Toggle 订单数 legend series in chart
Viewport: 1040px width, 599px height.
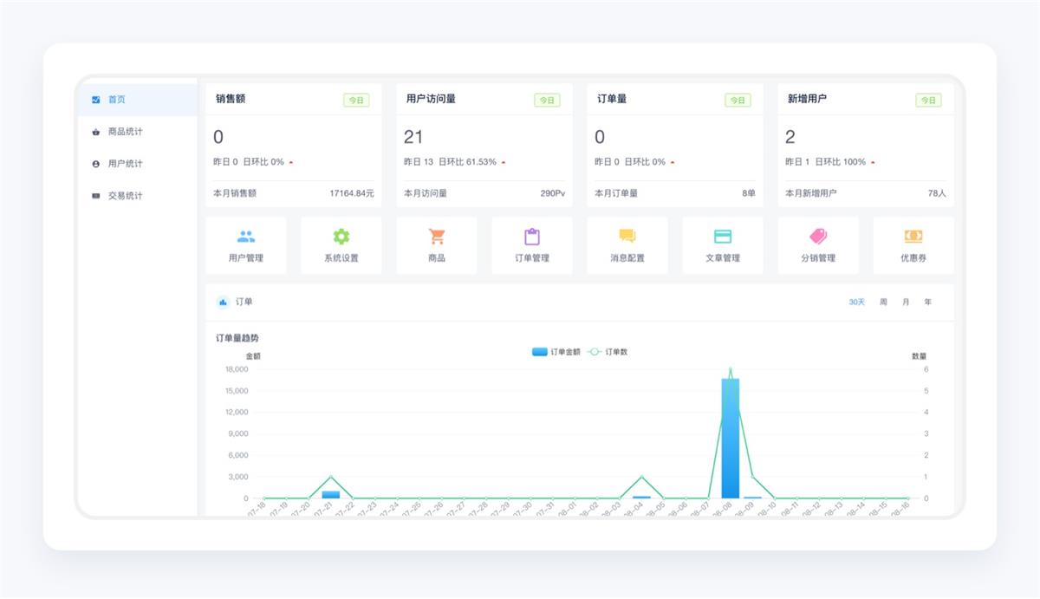(608, 352)
